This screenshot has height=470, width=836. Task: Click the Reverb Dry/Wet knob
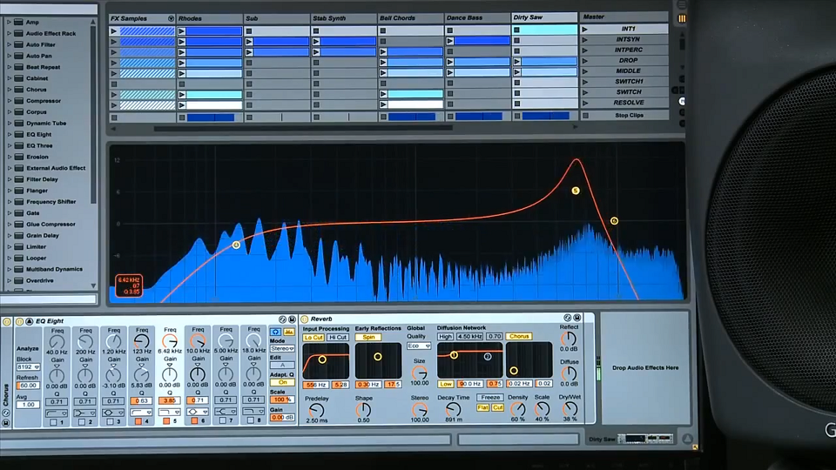tap(569, 407)
